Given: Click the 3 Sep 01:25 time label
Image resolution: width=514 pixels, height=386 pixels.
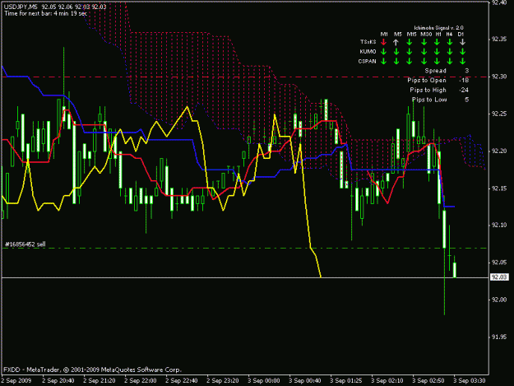Looking at the screenshot, I should coord(346,381).
